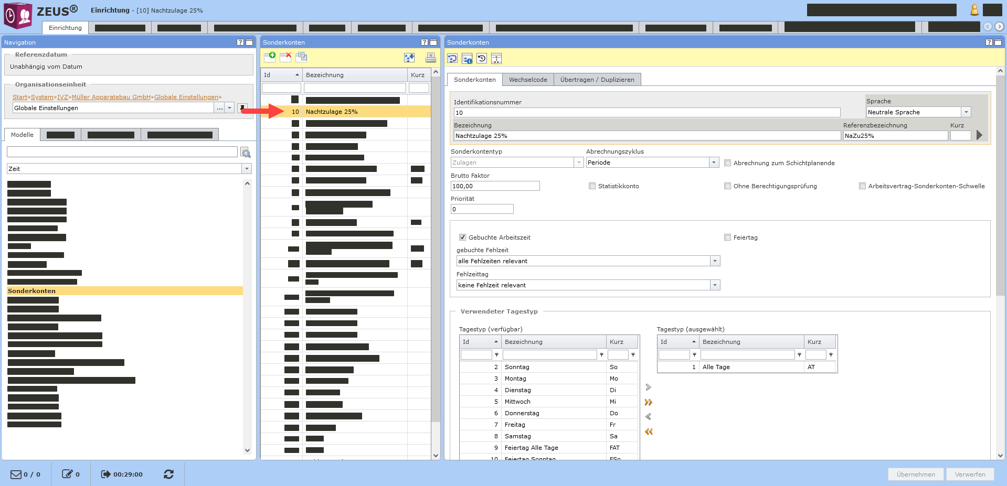Viewport: 1007px width, 486px height.
Task: Click double-arrow to add all Tagestypen
Action: click(x=649, y=403)
